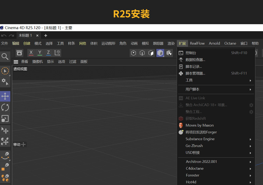
Task: Switch to Edges mode
Action: coord(142,53)
